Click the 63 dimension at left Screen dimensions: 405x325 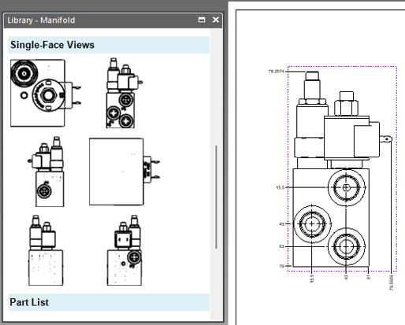[x=281, y=246]
